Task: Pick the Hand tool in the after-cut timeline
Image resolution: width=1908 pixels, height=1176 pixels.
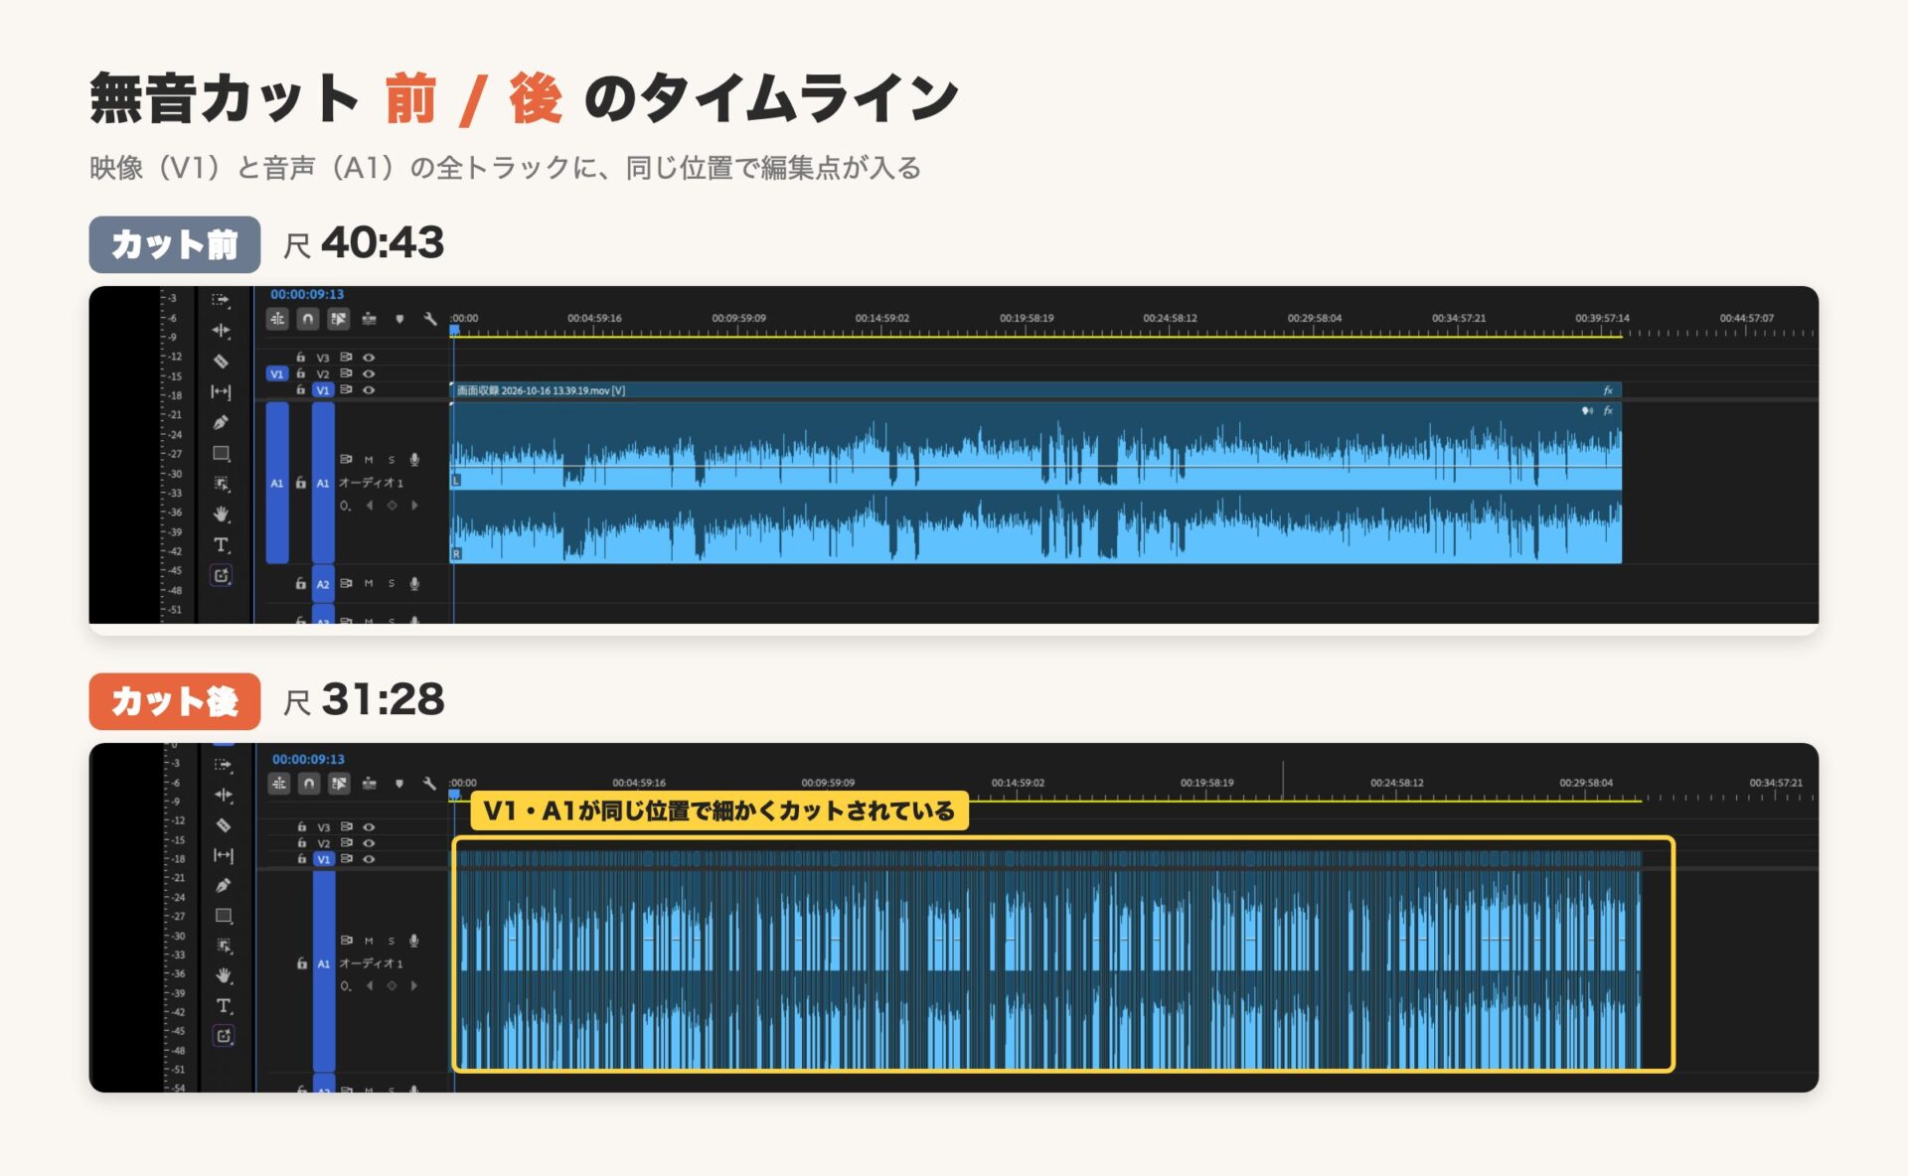Action: click(x=223, y=975)
